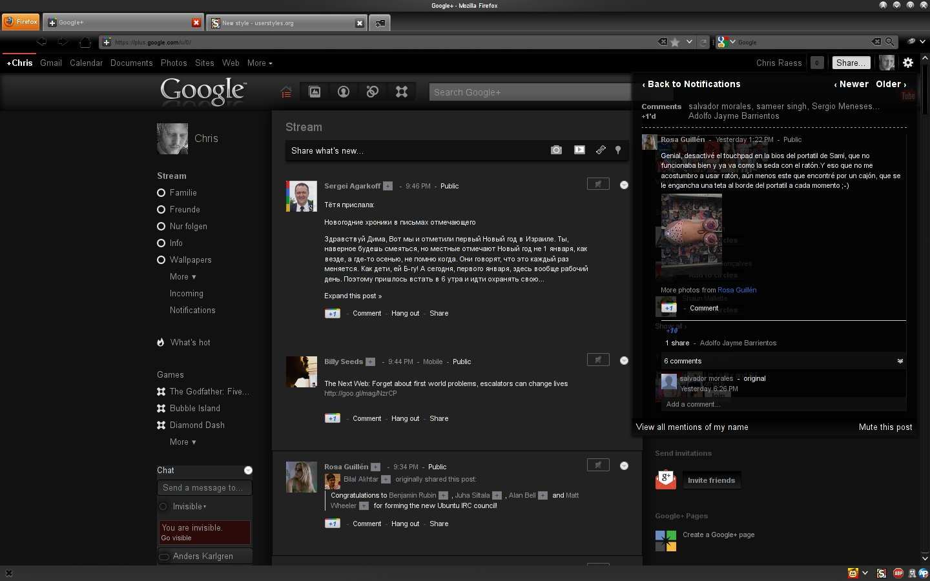Open the Adblock Plus status bar icon
This screenshot has width=930, height=581.
click(898, 573)
